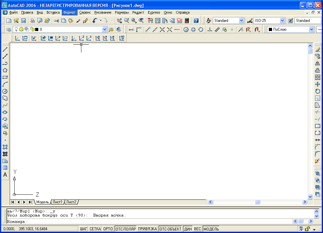Open the text style Standard dropdown
The width and height of the screenshot is (323, 233).
(241, 21)
